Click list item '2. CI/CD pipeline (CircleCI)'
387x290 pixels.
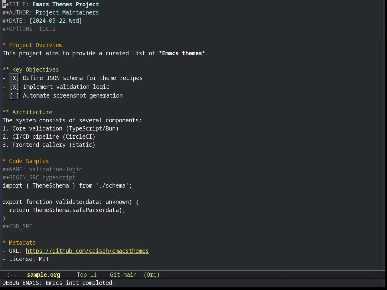49,137
